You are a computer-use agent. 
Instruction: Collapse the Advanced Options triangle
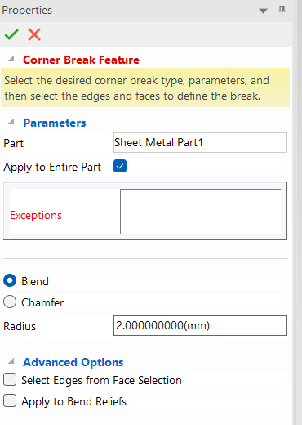pos(11,361)
